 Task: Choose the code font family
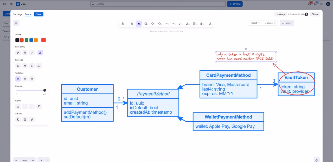click(x=32, y=53)
